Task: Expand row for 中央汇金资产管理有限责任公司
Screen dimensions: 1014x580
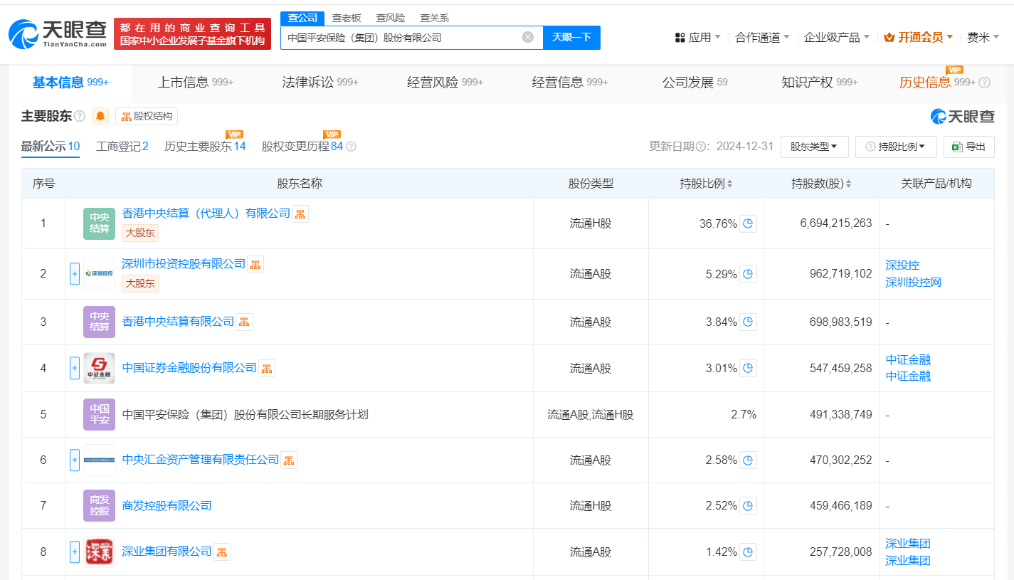Action: [x=75, y=460]
